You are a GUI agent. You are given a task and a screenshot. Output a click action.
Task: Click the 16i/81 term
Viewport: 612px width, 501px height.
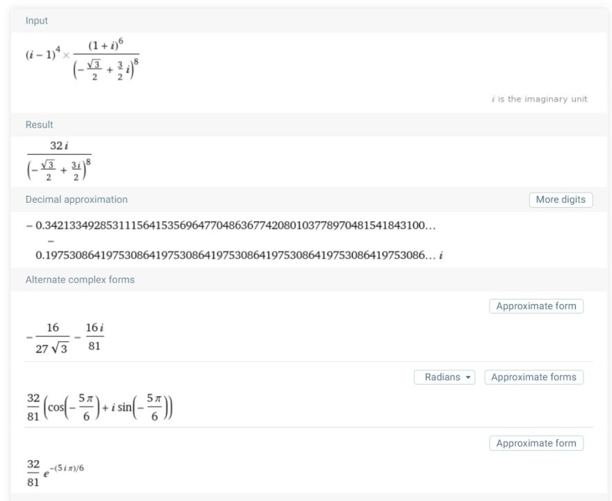tap(95, 336)
